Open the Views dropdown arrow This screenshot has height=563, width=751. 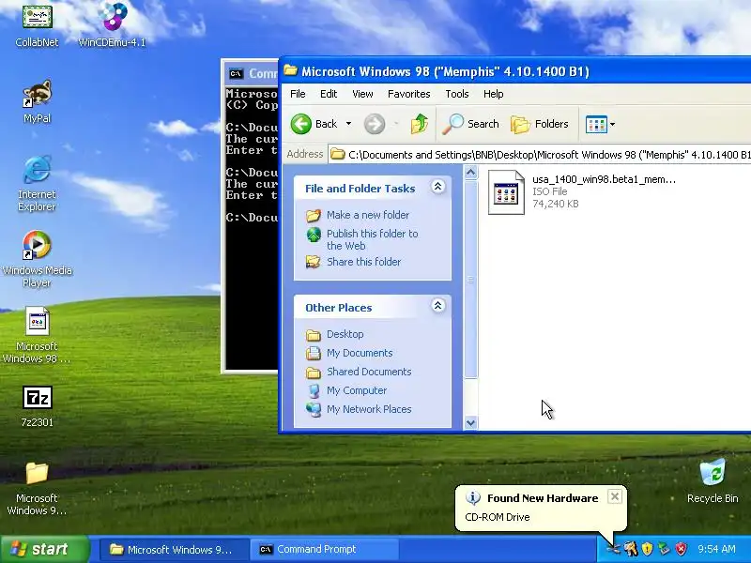pos(612,125)
